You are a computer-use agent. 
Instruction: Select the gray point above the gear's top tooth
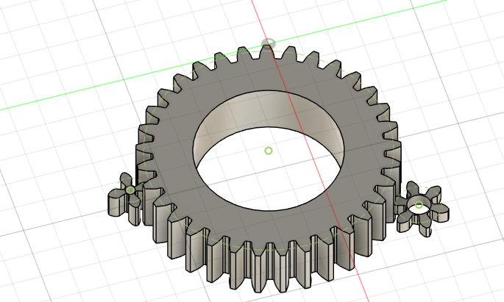[x=269, y=43]
